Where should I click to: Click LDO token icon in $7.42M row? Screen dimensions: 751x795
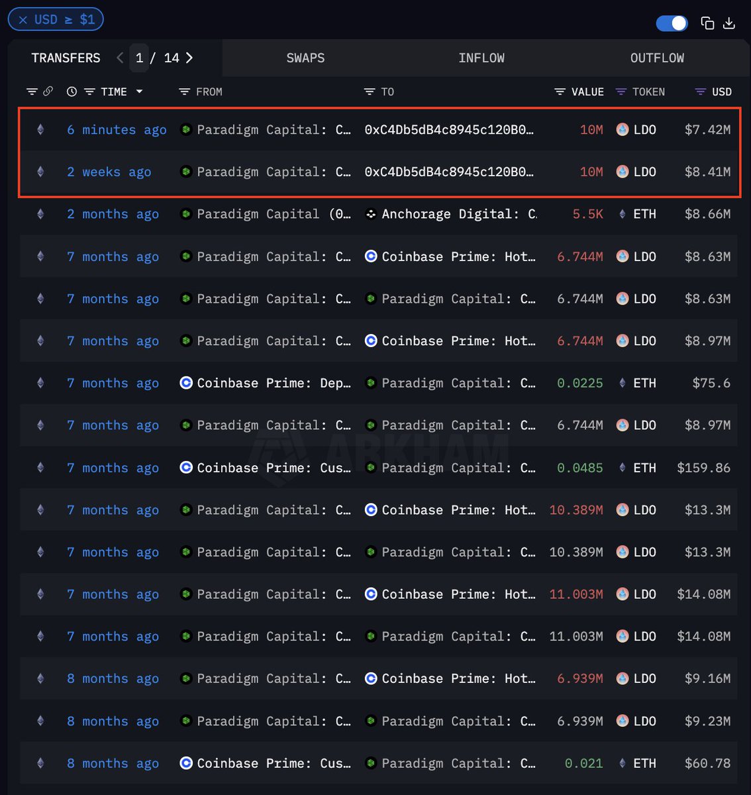coord(623,130)
